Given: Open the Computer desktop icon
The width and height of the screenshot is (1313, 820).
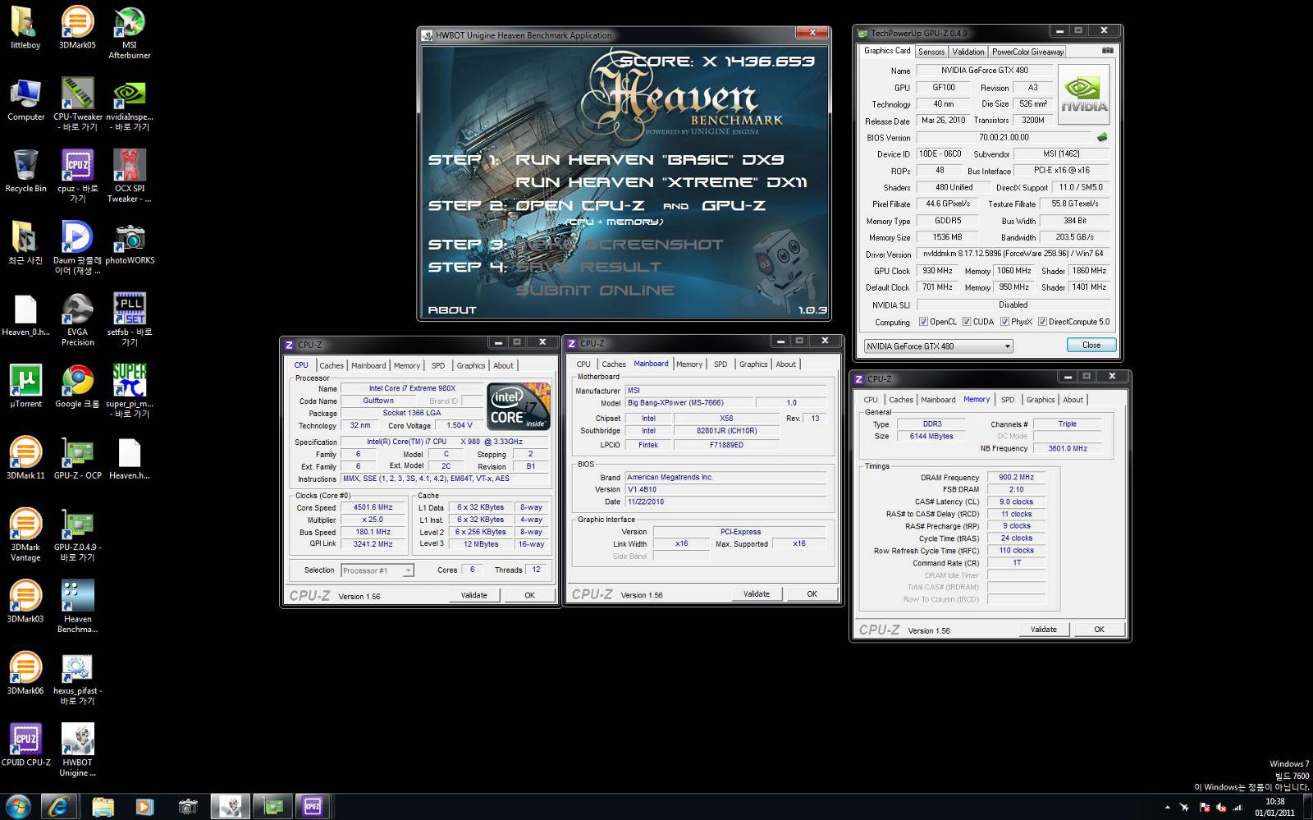Looking at the screenshot, I should pyautogui.click(x=25, y=100).
